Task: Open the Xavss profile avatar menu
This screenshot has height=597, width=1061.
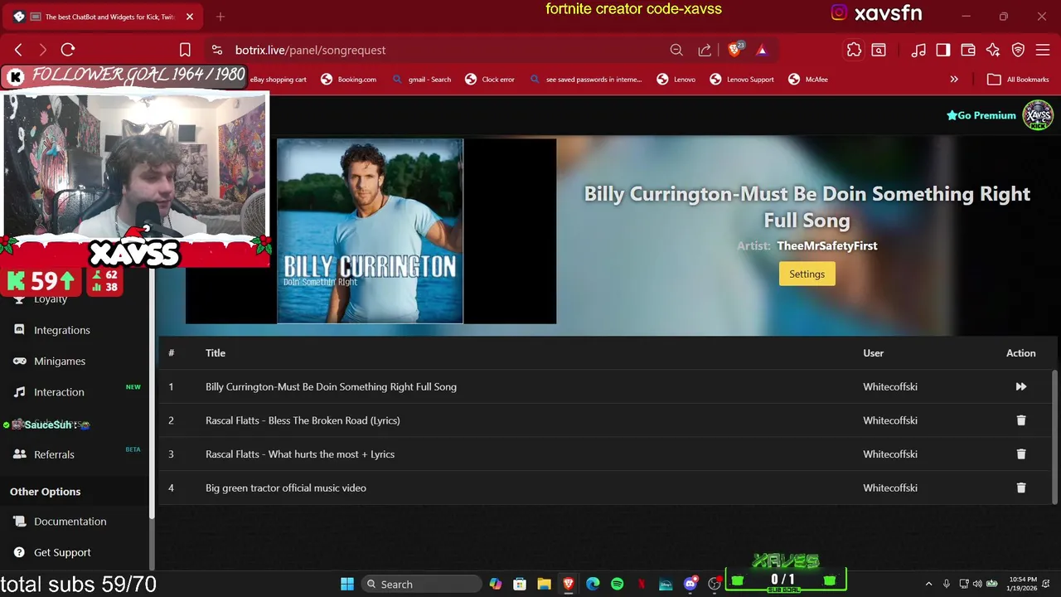Action: click(x=1038, y=115)
